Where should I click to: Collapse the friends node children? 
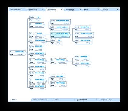pyautogui.click(x=44, y=35)
